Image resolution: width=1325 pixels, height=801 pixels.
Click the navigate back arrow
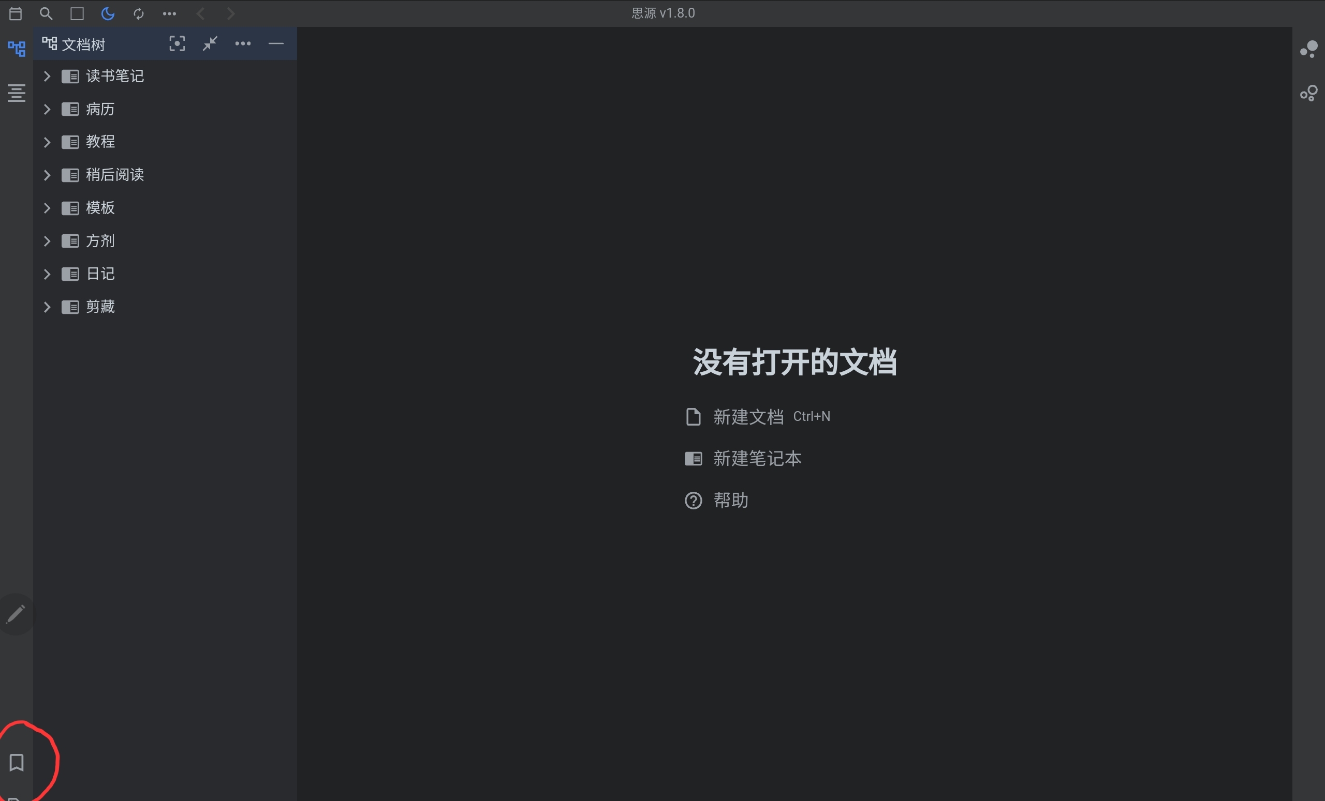click(x=200, y=13)
